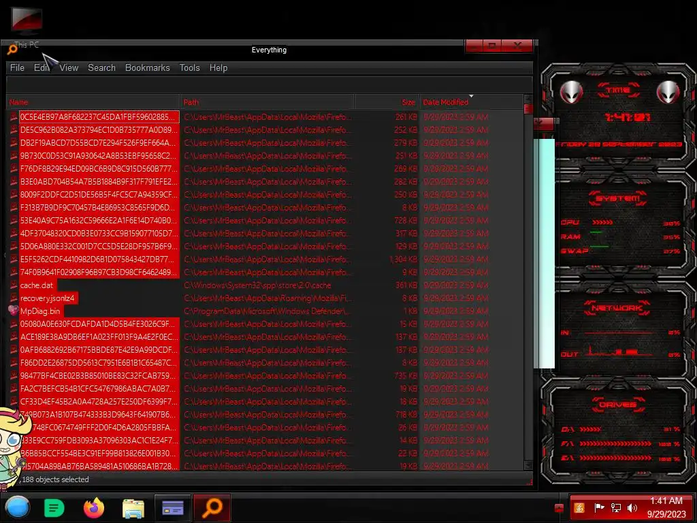Select file FA2C7BEFCB54B1CFC54767986ABAC7A0B7
697x523 pixels.
[98, 389]
